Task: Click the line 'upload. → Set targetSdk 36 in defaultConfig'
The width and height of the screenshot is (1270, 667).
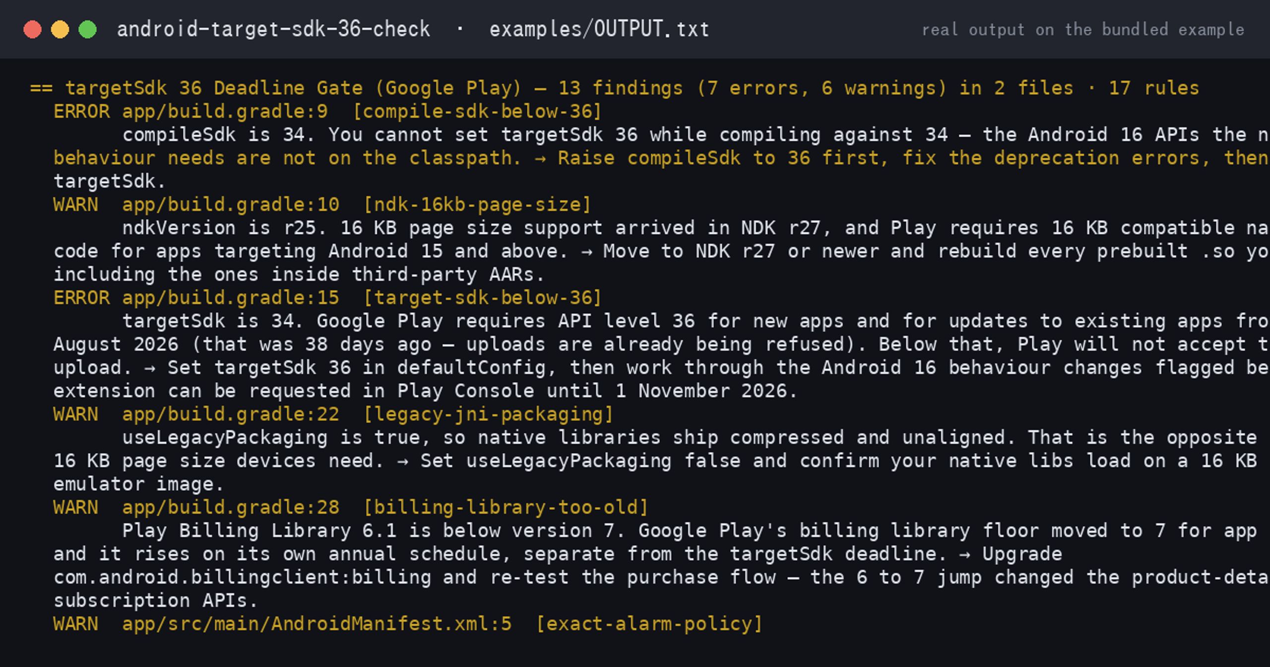Action: point(662,368)
